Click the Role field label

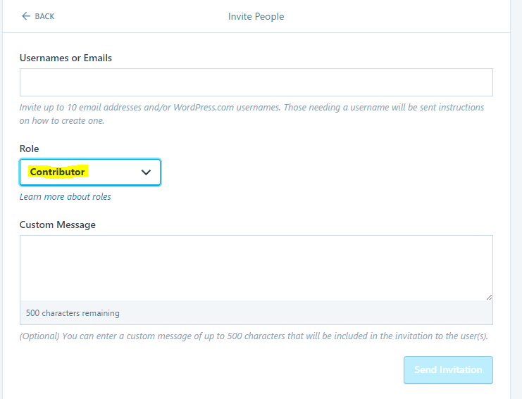[x=30, y=148]
